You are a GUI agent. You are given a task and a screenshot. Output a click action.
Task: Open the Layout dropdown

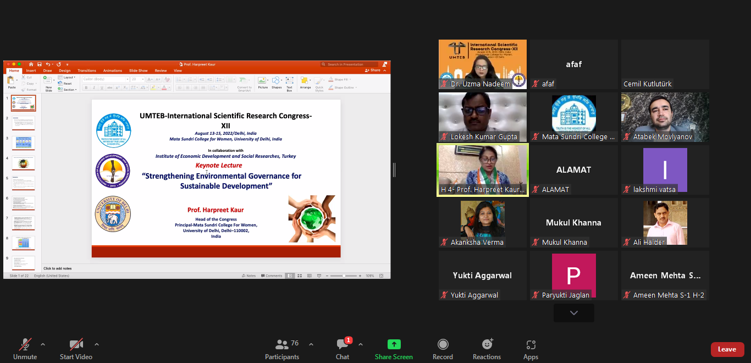click(67, 78)
